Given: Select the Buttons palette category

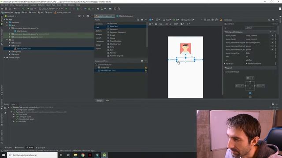Looking at the screenshot, I should tap(99, 31).
